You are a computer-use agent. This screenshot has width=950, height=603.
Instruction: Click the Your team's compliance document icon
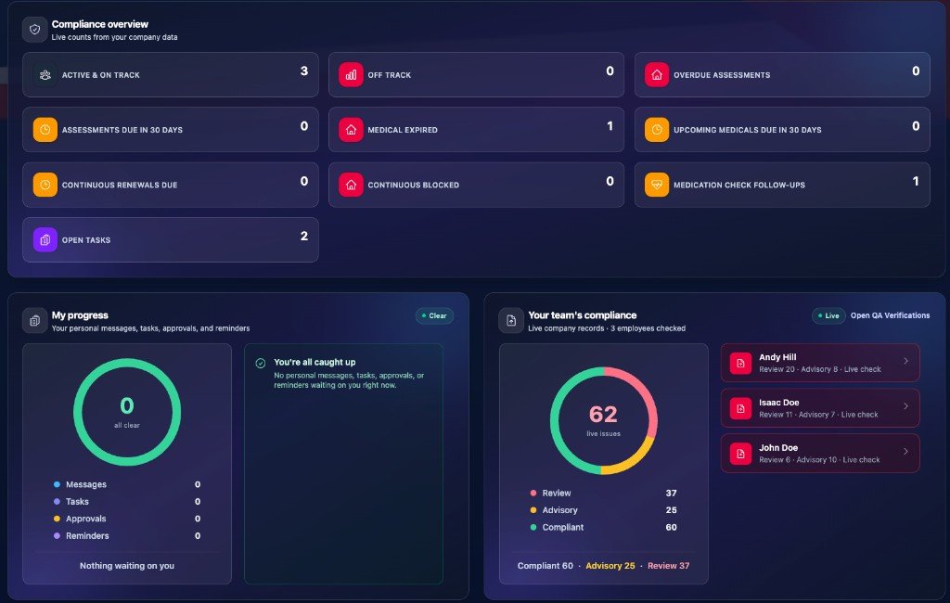pyautogui.click(x=511, y=321)
